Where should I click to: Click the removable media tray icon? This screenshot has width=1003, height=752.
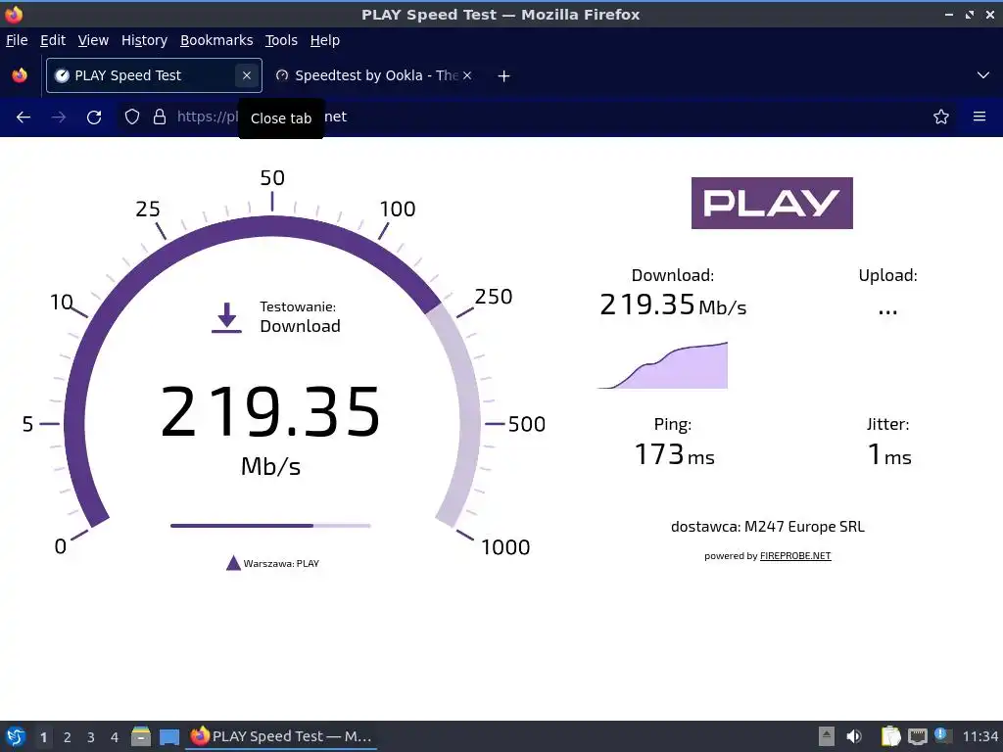(827, 736)
